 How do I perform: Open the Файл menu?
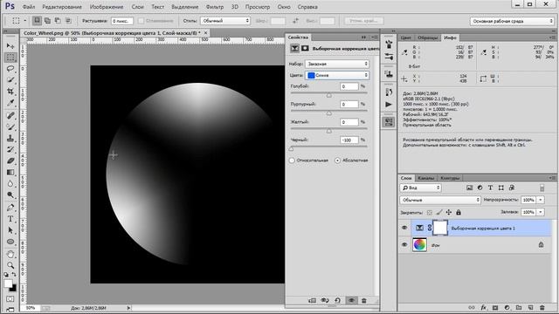29,7
